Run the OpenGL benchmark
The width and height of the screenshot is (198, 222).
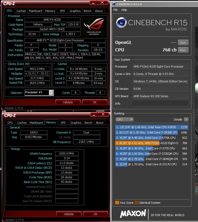[x=183, y=43]
